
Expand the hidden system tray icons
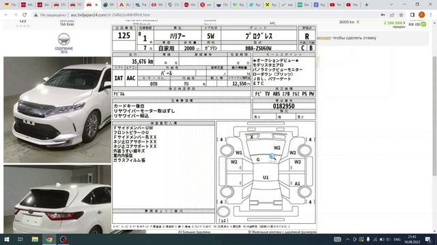pos(348,239)
